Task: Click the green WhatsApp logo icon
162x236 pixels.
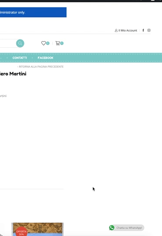Action: [x=112, y=228]
